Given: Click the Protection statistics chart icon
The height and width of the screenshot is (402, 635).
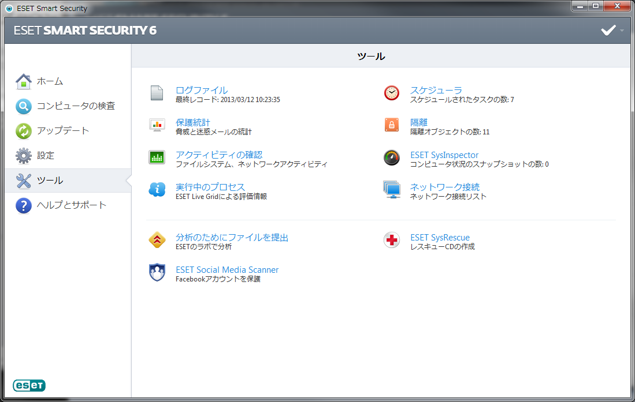Looking at the screenshot, I should click(157, 125).
